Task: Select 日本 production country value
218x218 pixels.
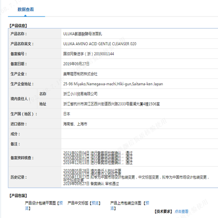Action: tap(67, 114)
